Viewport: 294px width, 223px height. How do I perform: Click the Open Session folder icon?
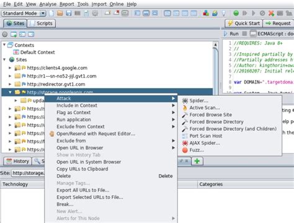click(60, 13)
